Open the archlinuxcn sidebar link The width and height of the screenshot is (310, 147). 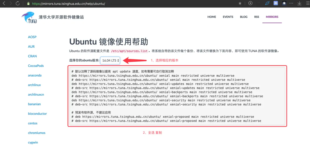36,95
